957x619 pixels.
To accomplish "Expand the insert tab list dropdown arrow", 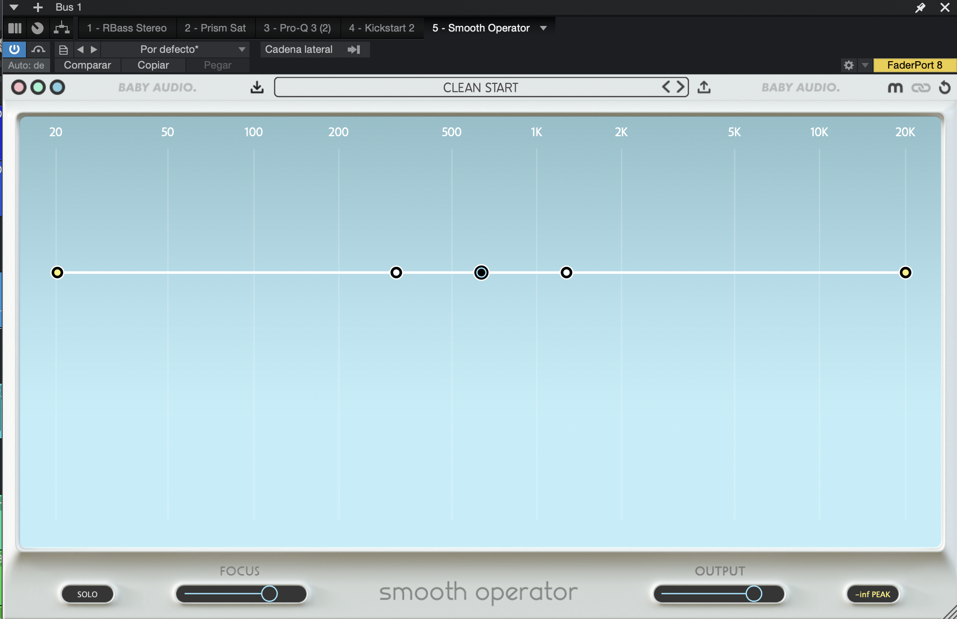I will 543,28.
